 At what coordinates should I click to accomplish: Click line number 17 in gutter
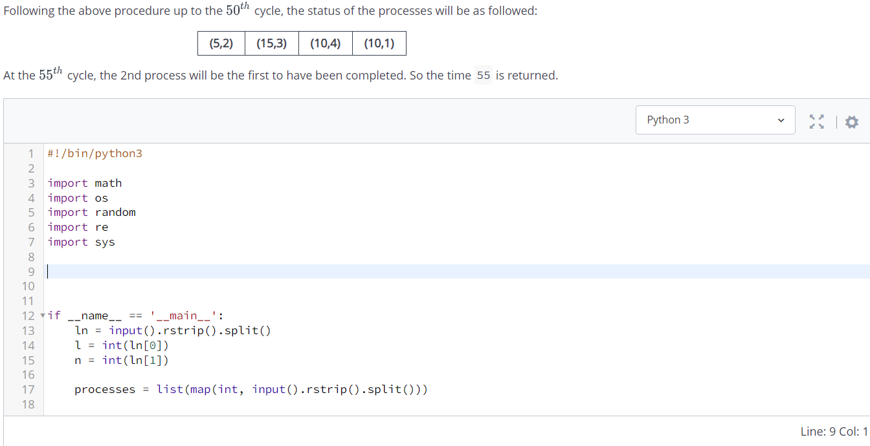28,389
